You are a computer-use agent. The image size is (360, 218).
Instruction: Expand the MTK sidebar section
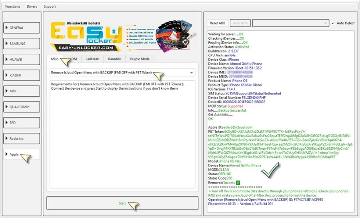22,91
